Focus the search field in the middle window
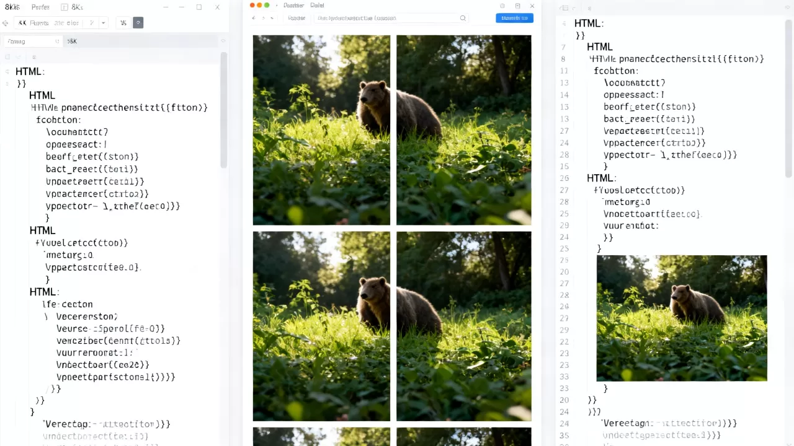Image resolution: width=794 pixels, height=446 pixels. click(x=390, y=18)
